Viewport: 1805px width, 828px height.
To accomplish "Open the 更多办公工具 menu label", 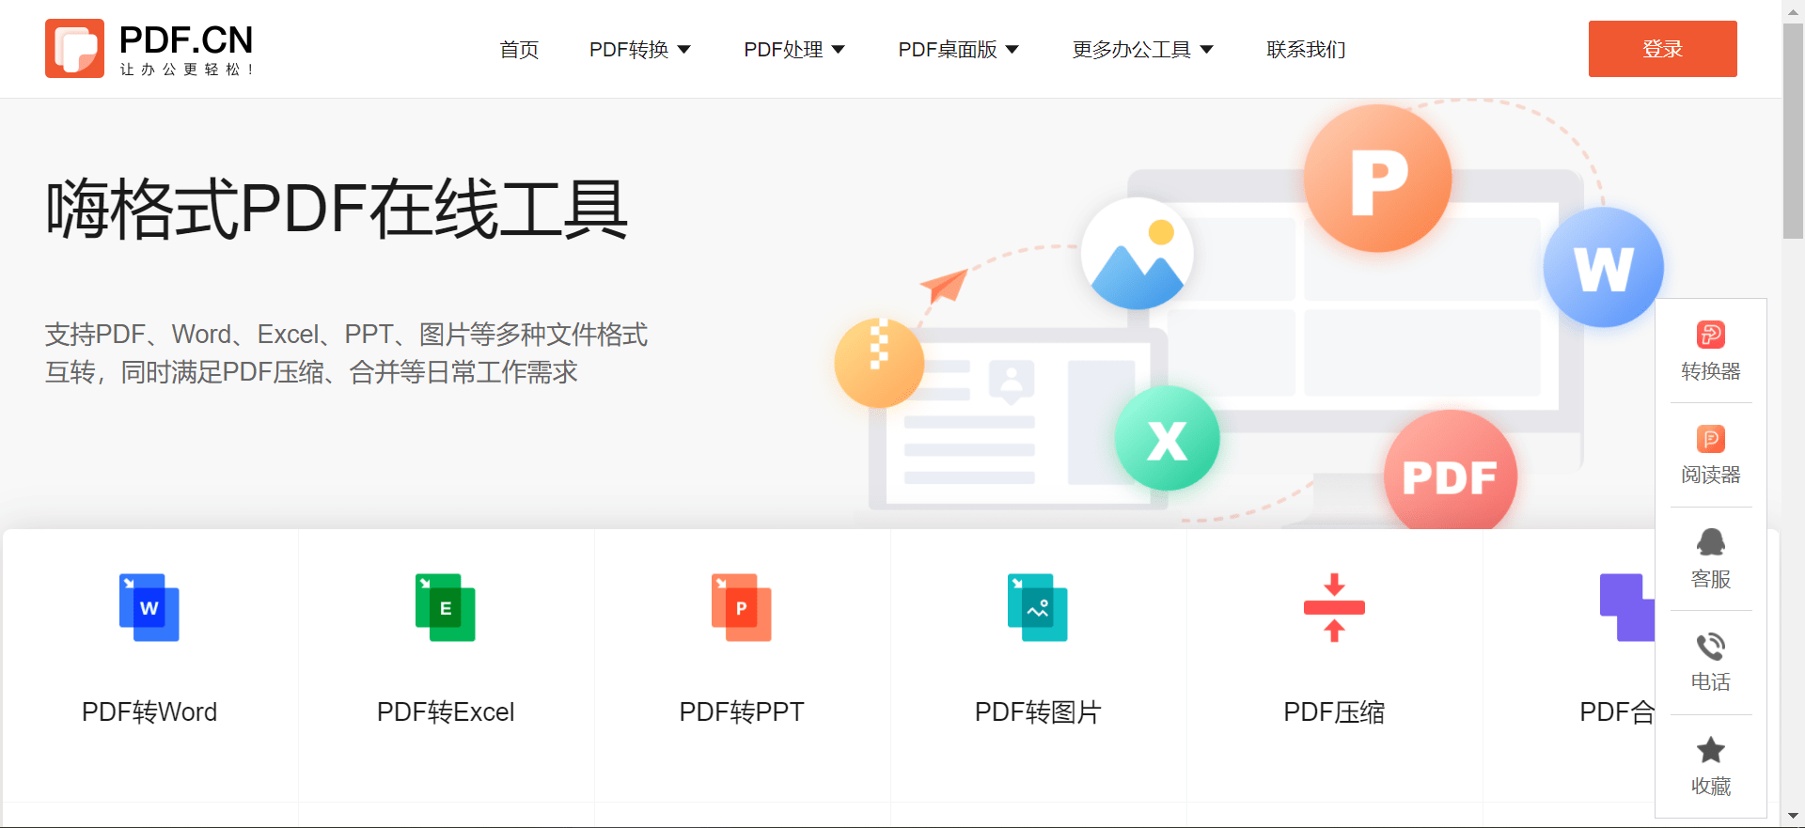I will pos(1132,50).
